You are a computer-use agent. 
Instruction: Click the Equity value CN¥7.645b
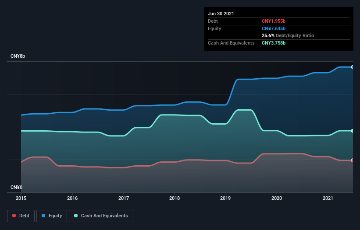point(274,28)
